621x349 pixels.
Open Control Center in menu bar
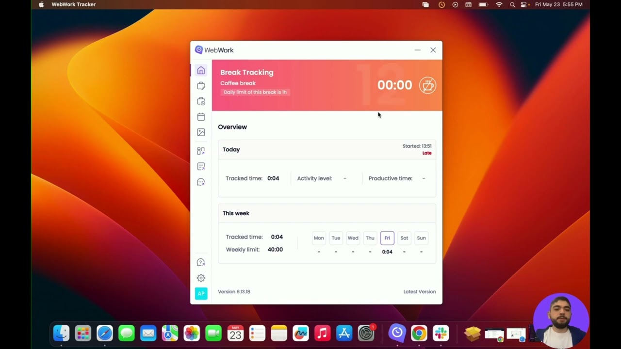point(523,4)
